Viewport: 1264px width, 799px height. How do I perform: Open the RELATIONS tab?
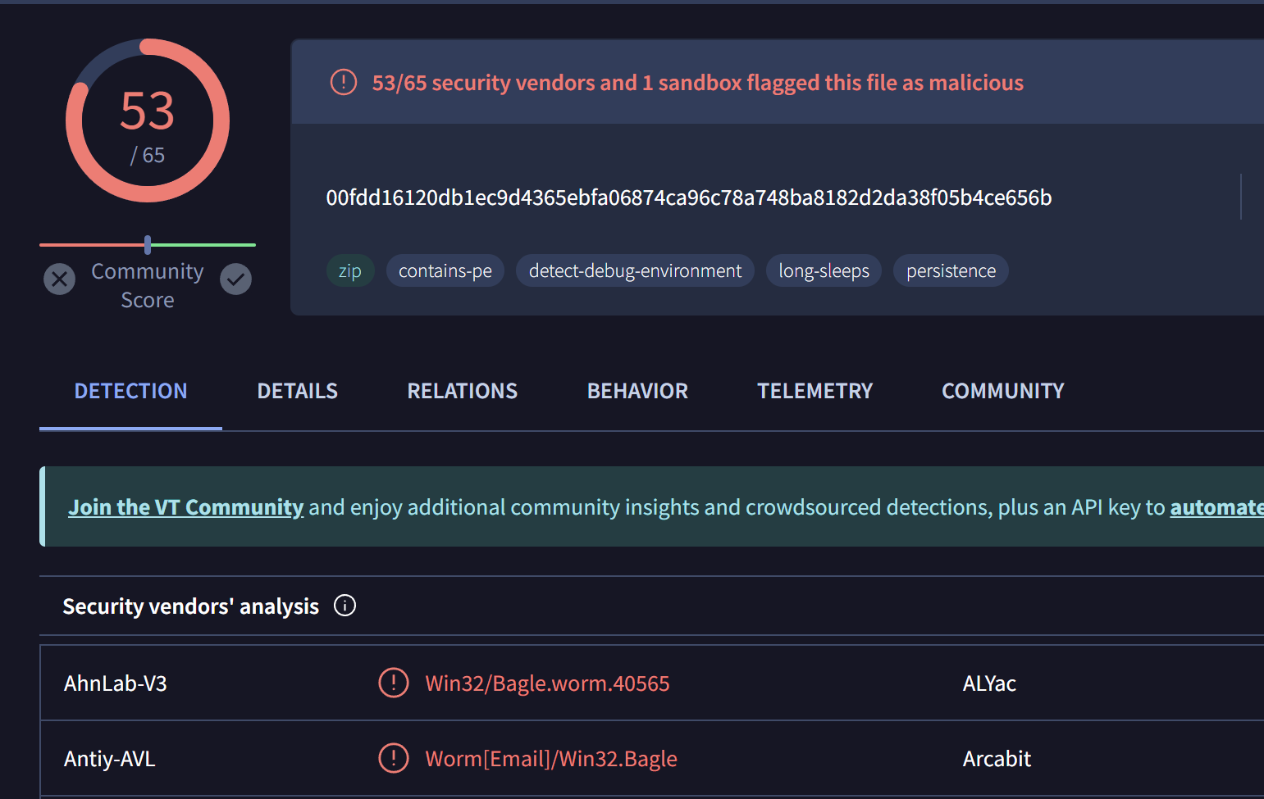point(463,391)
